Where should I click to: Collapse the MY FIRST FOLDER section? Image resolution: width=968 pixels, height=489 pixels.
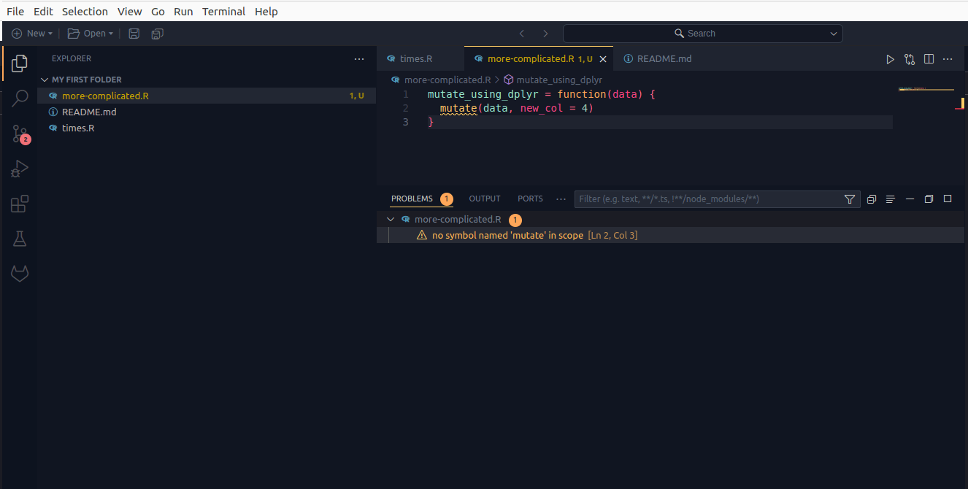click(45, 80)
